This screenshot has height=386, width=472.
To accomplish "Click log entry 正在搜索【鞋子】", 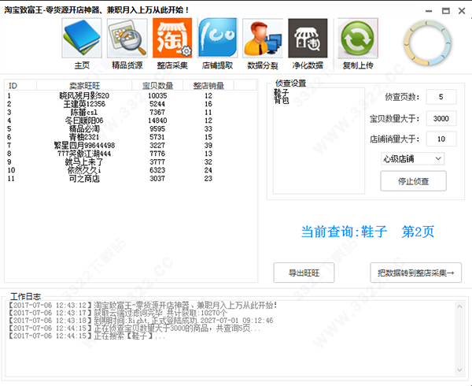I will pos(87,336).
